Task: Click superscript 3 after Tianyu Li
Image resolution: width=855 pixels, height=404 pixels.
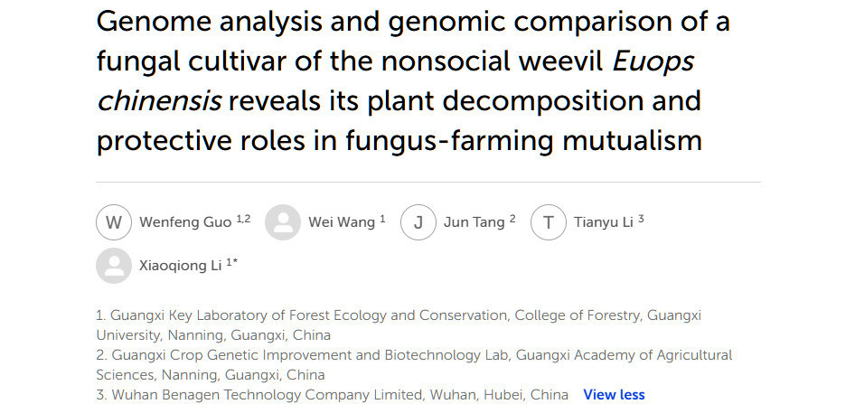Action: coord(641,220)
